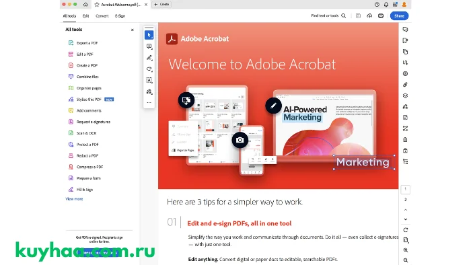Click the page number 1 box

tap(406, 190)
